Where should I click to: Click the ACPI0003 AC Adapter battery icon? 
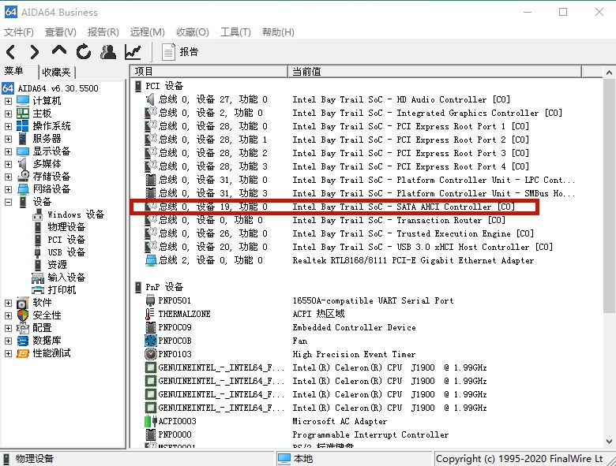pyautogui.click(x=151, y=421)
